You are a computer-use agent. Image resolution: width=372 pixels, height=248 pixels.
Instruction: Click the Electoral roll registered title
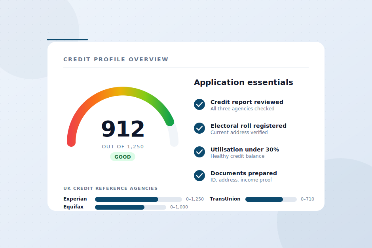click(249, 126)
